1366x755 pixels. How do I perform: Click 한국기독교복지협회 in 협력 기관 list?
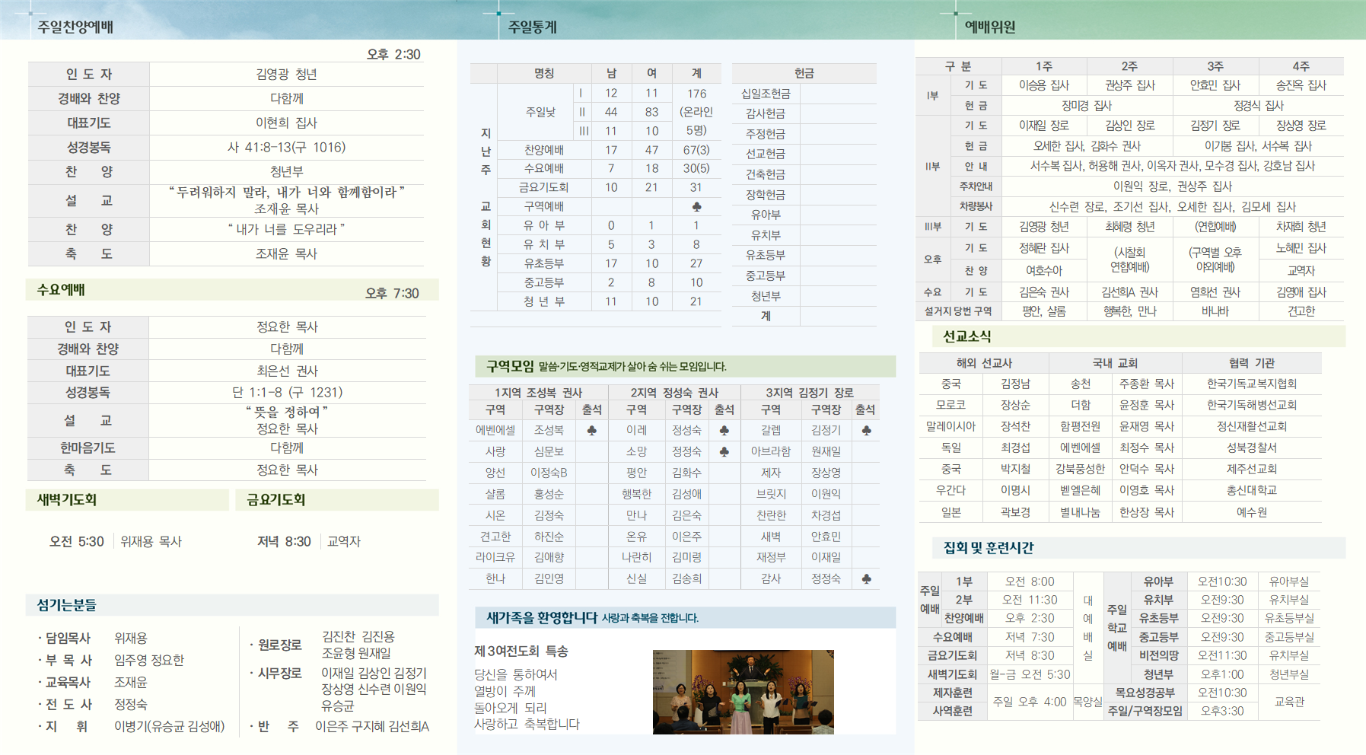1252,384
